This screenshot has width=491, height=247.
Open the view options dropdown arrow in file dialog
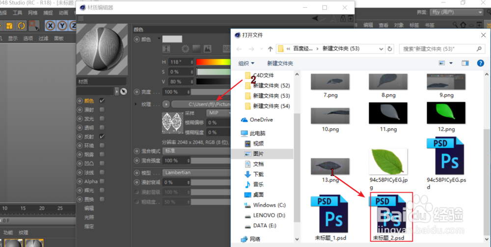(451, 63)
